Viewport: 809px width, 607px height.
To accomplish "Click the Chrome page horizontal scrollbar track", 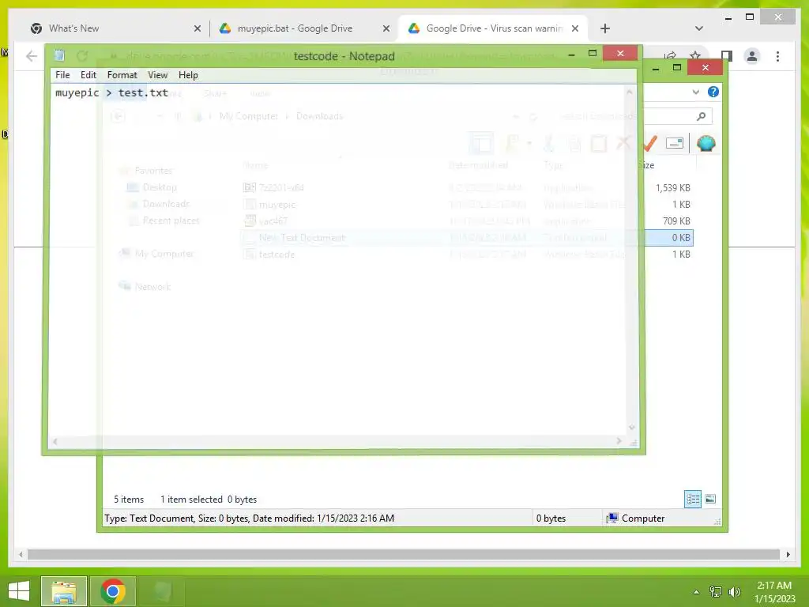I will pos(404,554).
